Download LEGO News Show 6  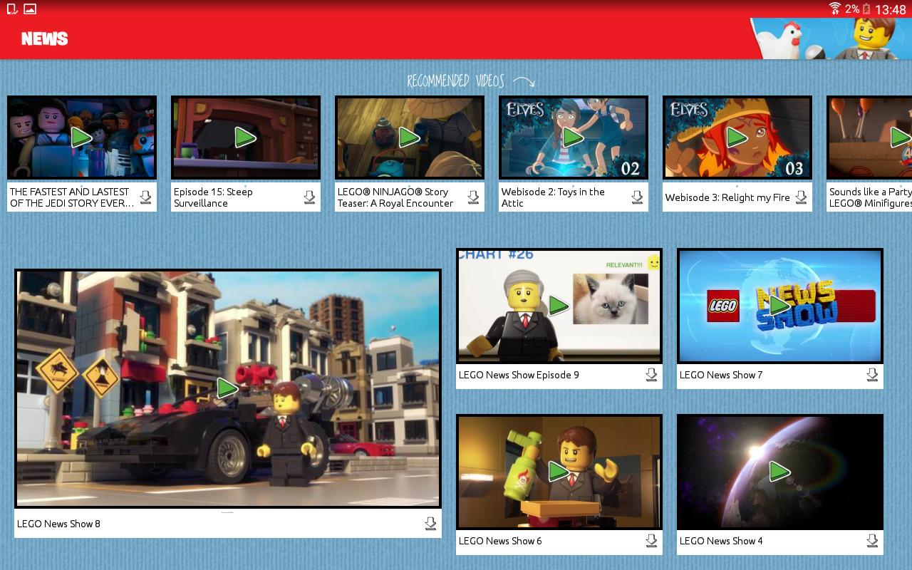pos(651,541)
